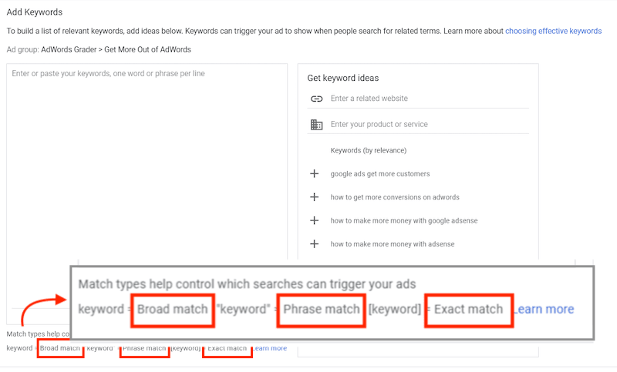
Task: Click the "Keywords (by relevance)" list header
Action: (368, 150)
